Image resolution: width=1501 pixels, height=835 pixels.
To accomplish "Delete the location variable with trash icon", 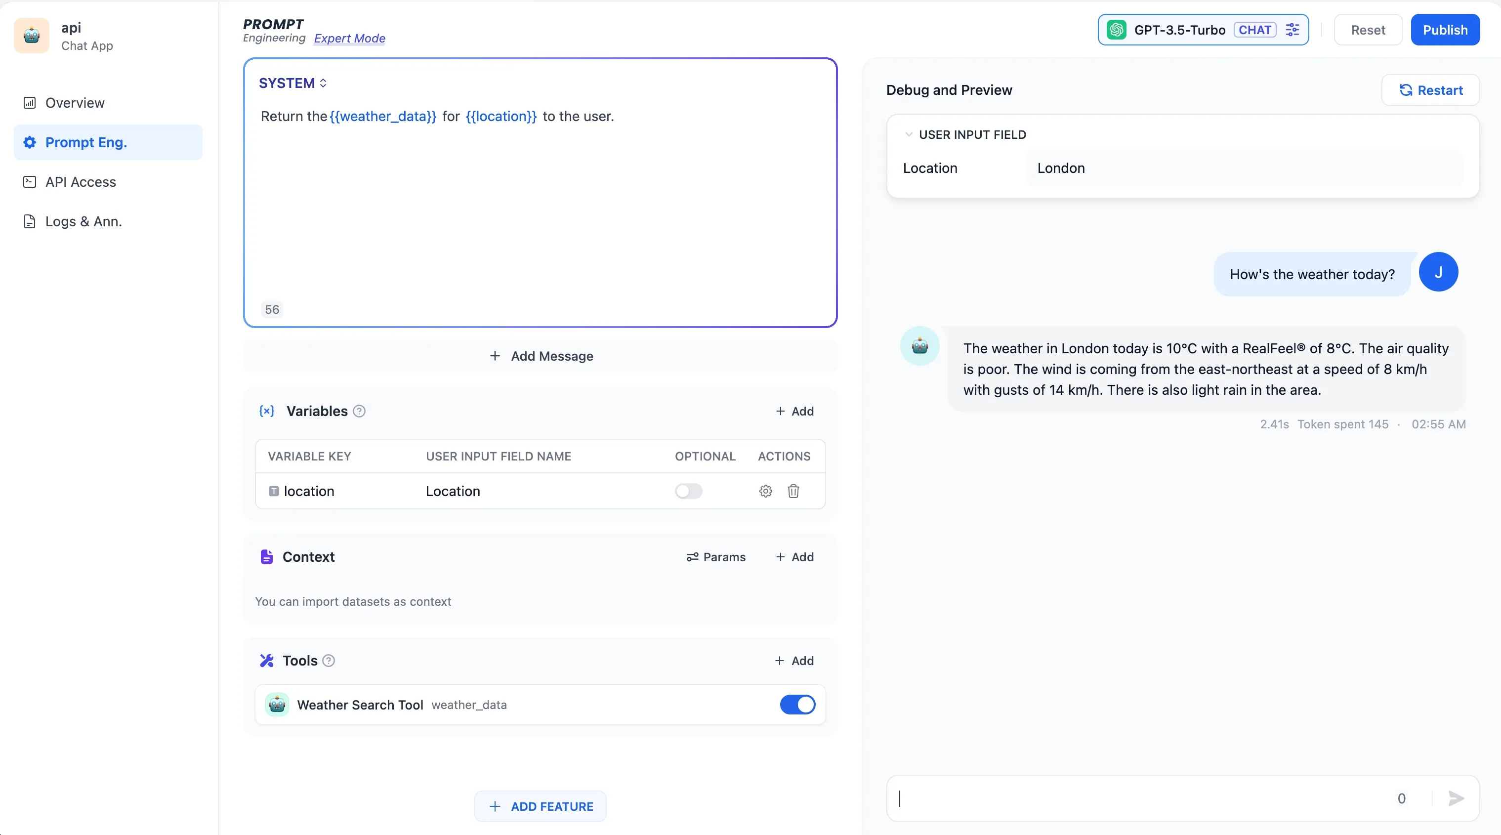I will [x=793, y=491].
